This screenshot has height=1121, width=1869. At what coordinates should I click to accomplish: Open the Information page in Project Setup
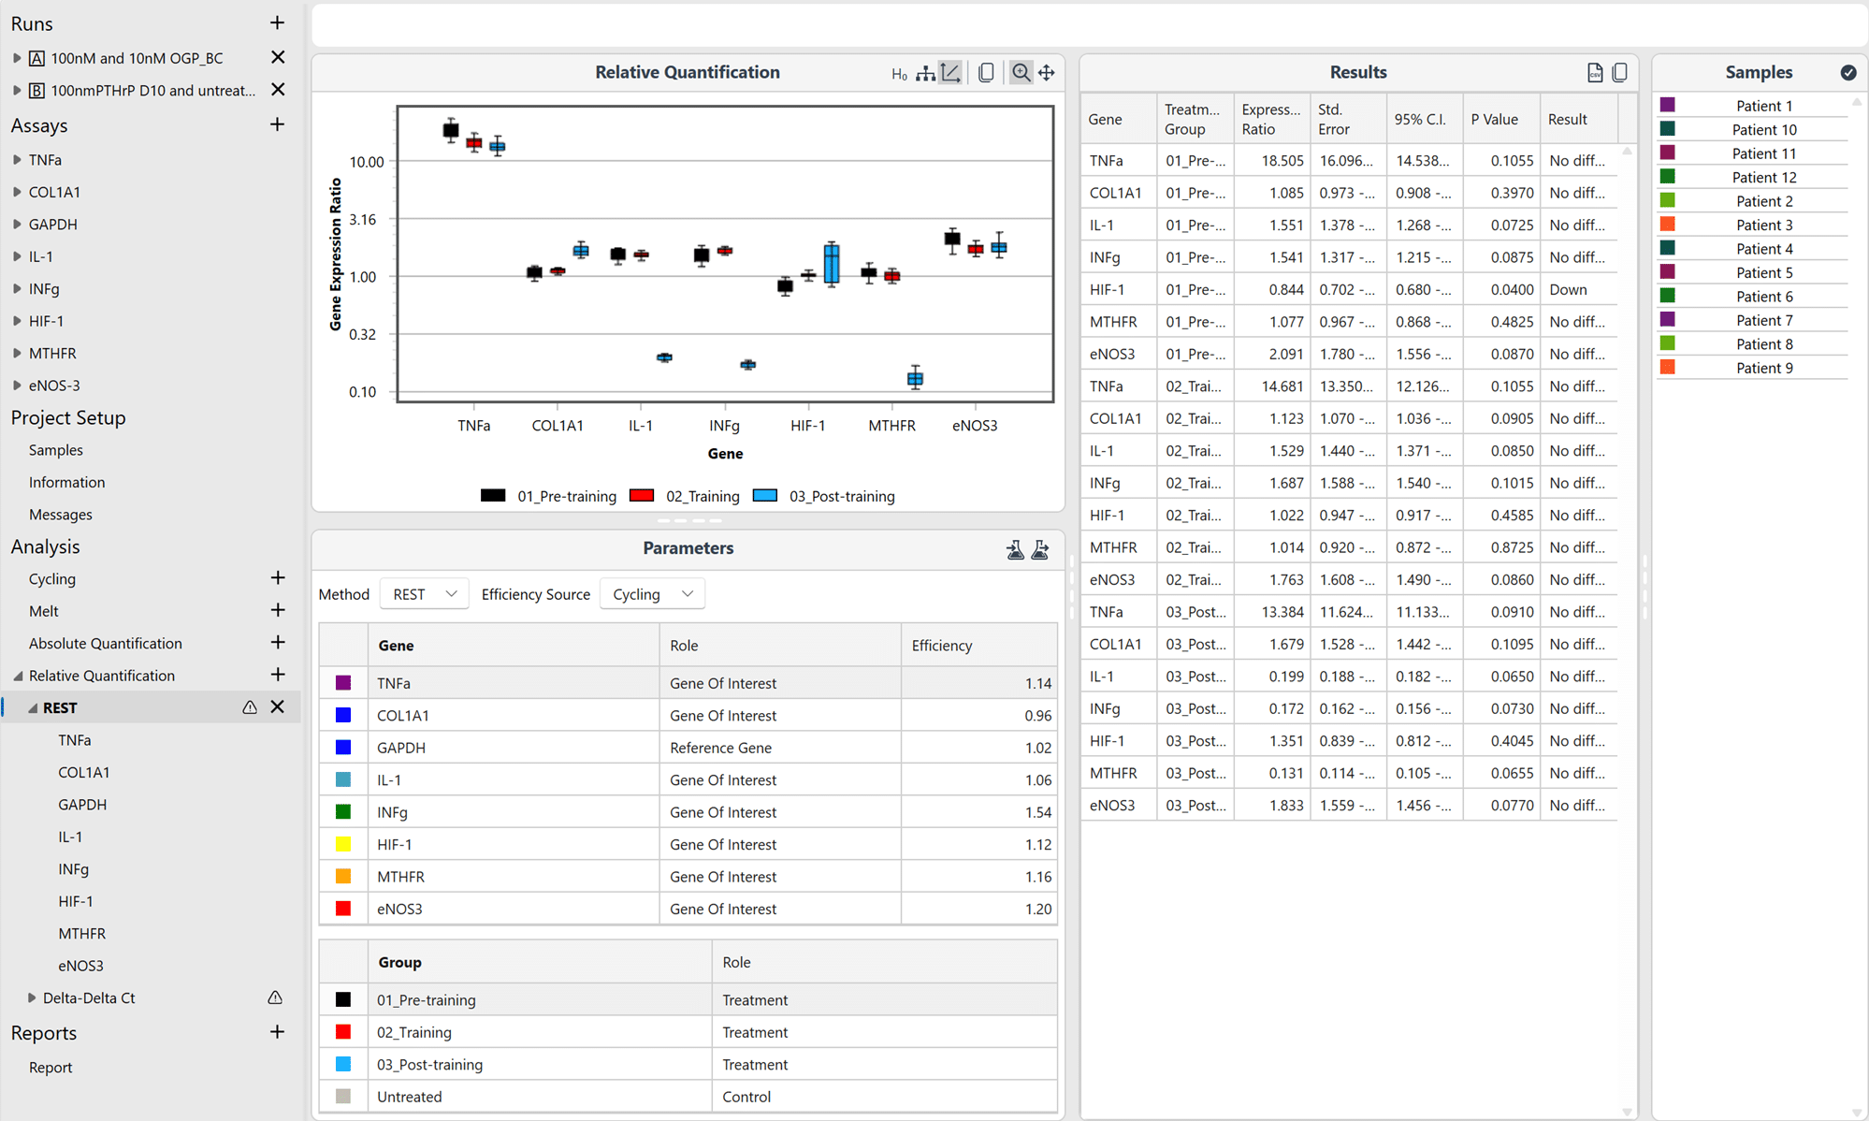66,483
